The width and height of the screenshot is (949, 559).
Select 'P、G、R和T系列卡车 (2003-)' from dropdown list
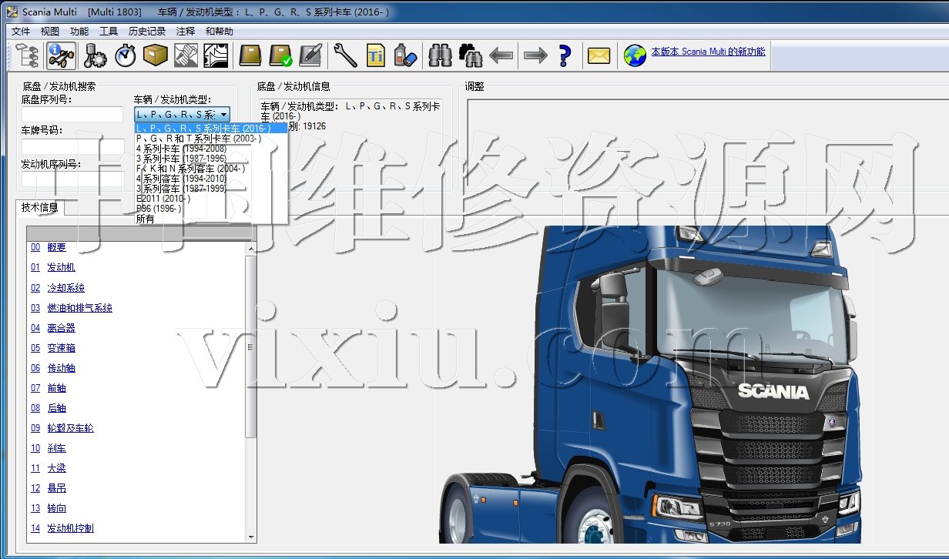198,139
